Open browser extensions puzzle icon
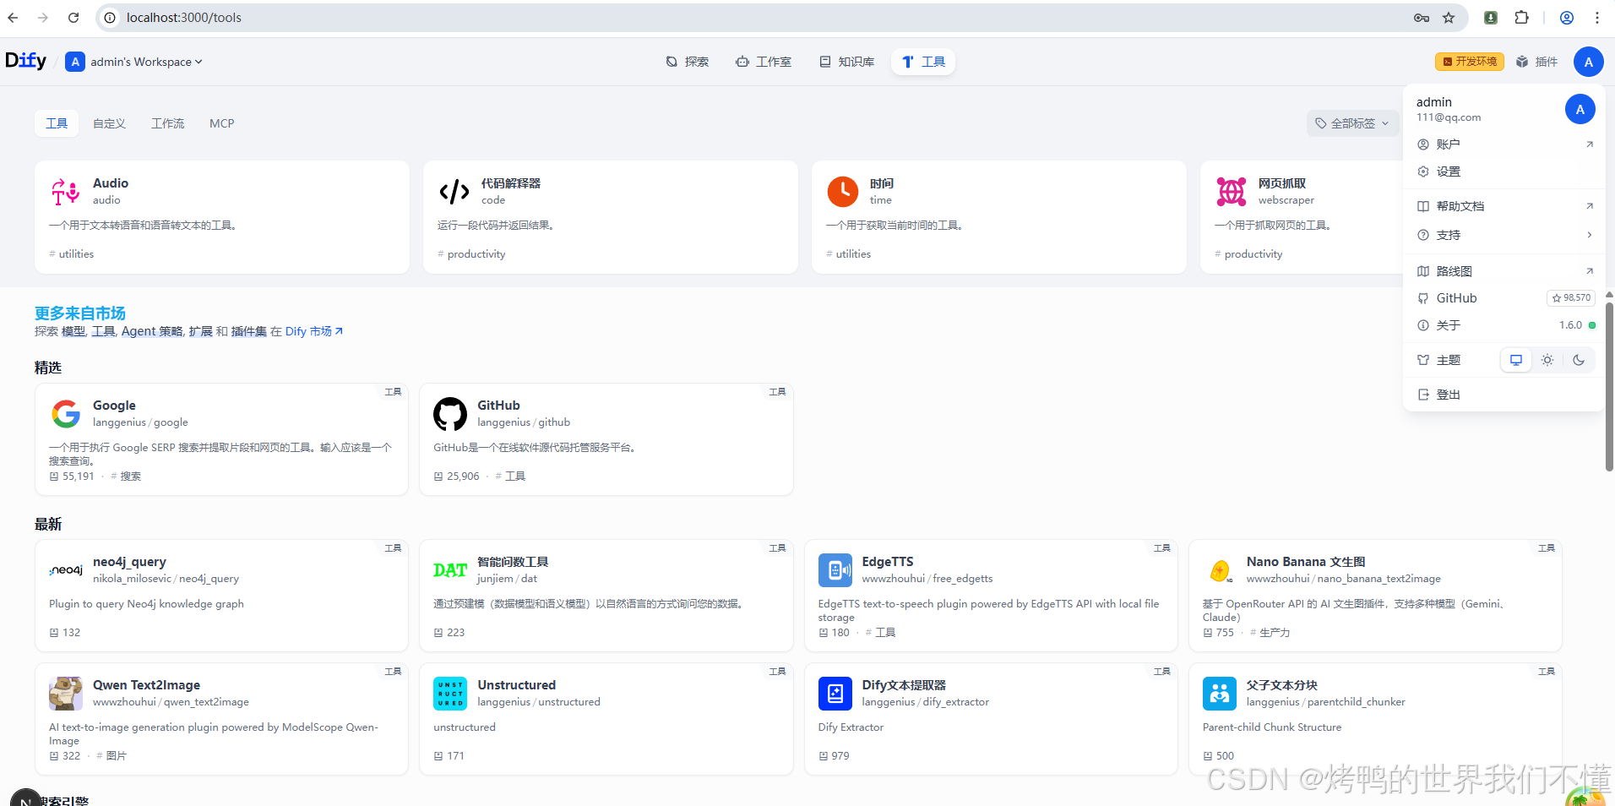Screen dimensions: 1615x806 (1521, 18)
